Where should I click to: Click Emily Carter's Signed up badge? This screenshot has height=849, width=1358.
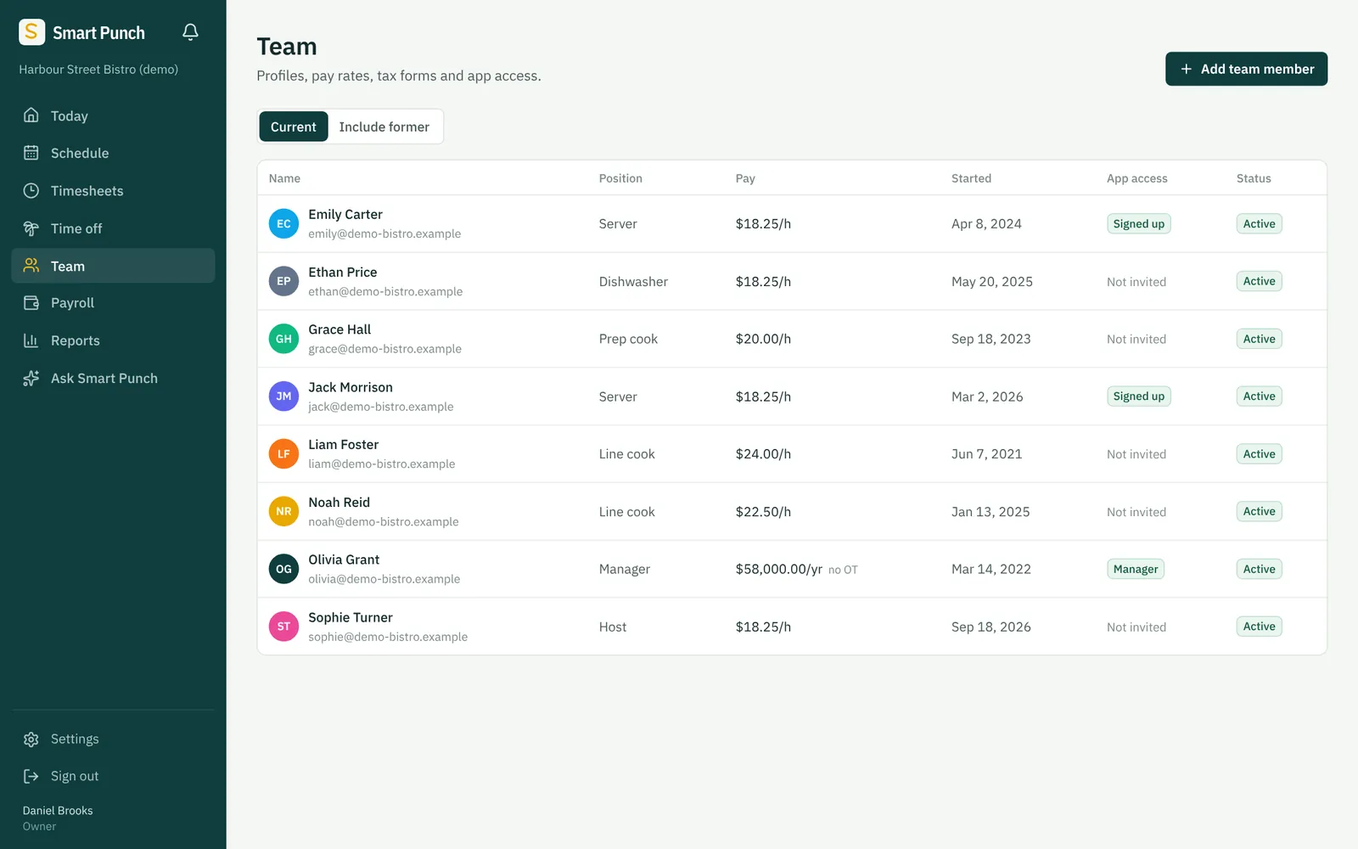click(x=1138, y=224)
